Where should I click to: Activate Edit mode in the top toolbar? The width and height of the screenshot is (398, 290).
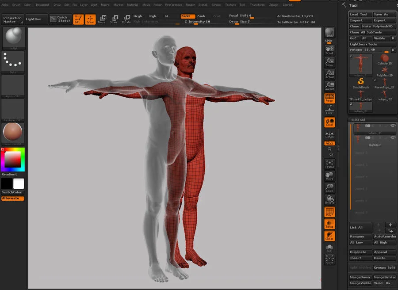point(78,19)
